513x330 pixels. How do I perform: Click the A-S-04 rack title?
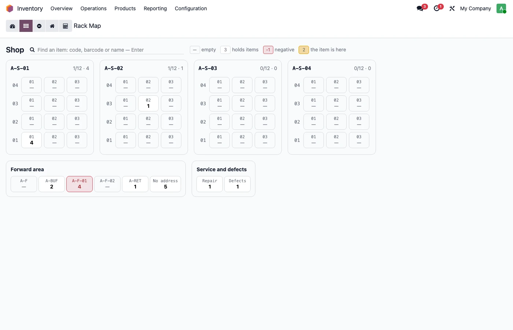pos(302,68)
